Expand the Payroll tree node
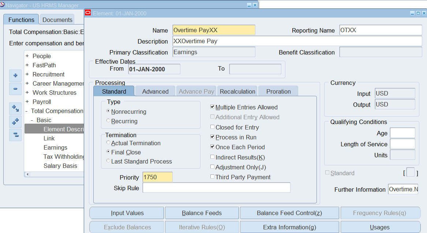 coord(27,102)
